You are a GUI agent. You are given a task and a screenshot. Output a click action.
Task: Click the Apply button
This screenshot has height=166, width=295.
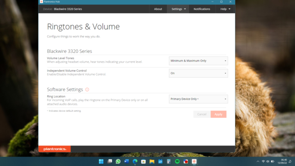click(x=218, y=114)
